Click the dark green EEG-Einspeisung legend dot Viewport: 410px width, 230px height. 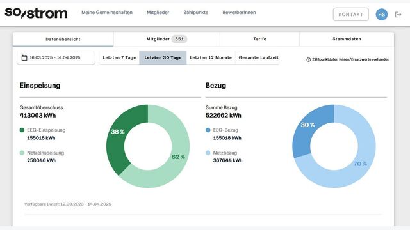point(22,130)
